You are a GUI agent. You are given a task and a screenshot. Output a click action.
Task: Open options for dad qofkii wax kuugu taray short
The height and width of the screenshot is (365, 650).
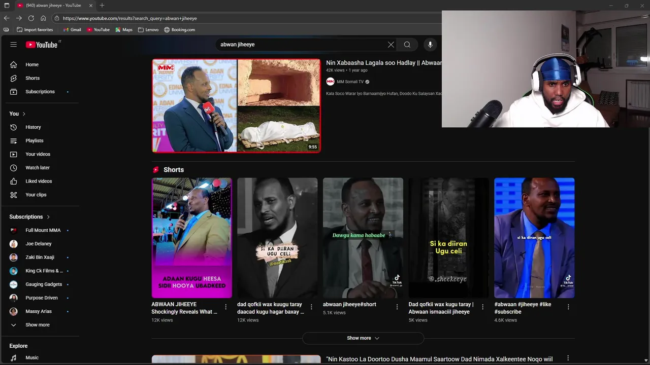click(311, 307)
